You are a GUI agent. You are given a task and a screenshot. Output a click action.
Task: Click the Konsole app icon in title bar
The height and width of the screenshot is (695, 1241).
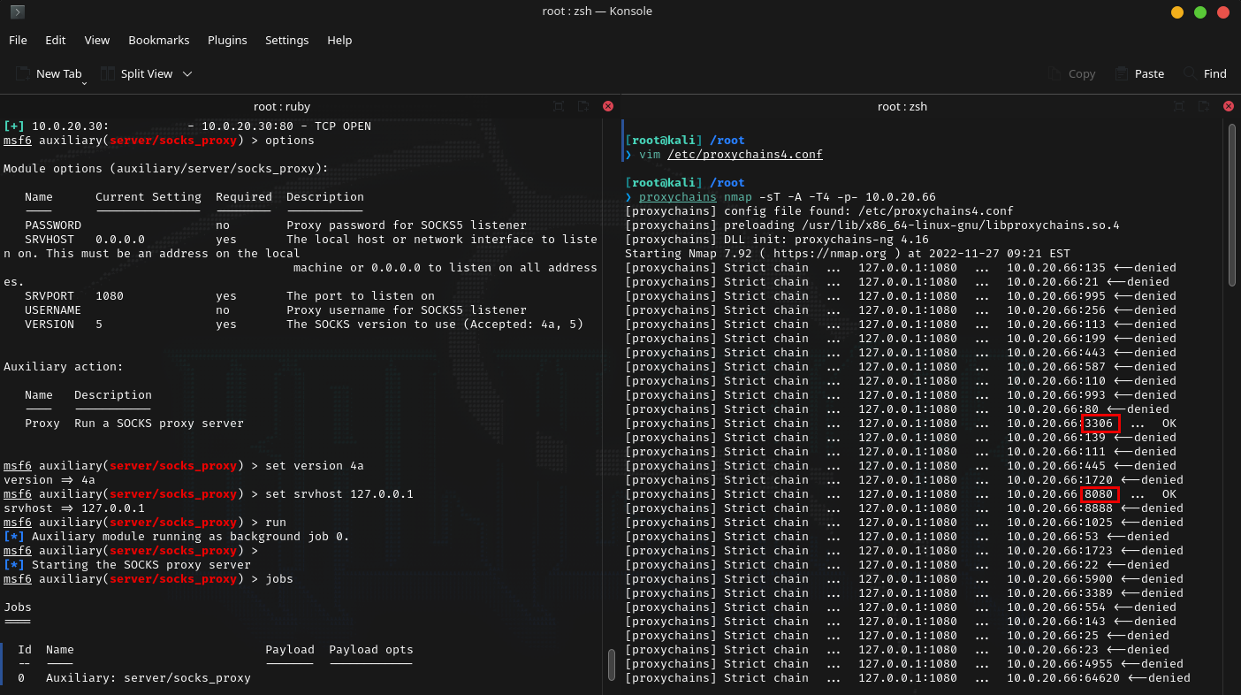[18, 11]
